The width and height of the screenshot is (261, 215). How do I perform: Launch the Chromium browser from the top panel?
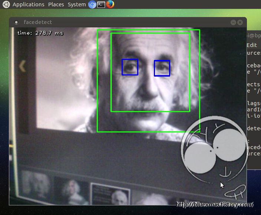92,4
